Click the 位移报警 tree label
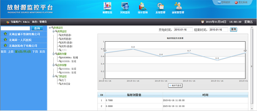The width and height of the screenshot is (257, 111). tap(62, 65)
